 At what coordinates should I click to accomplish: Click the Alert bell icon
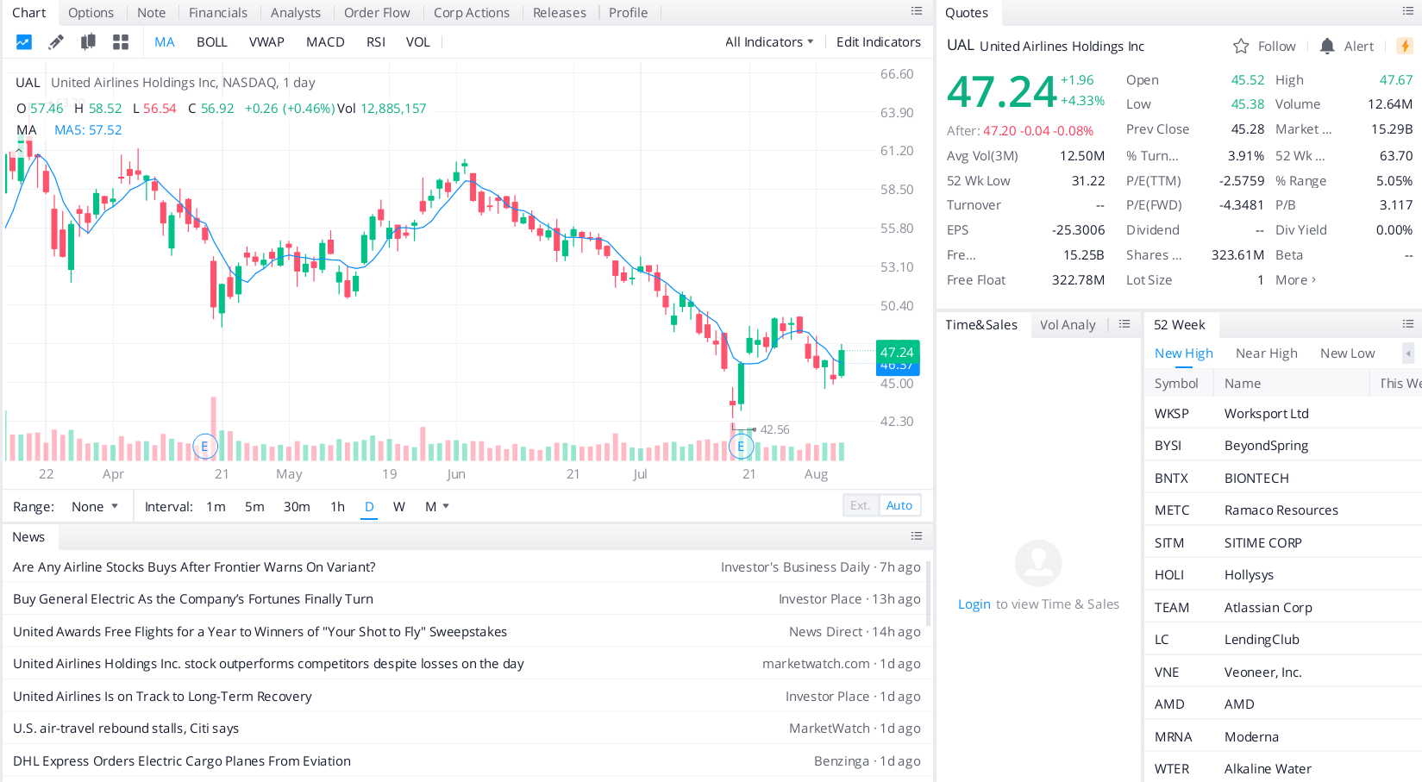tap(1327, 47)
